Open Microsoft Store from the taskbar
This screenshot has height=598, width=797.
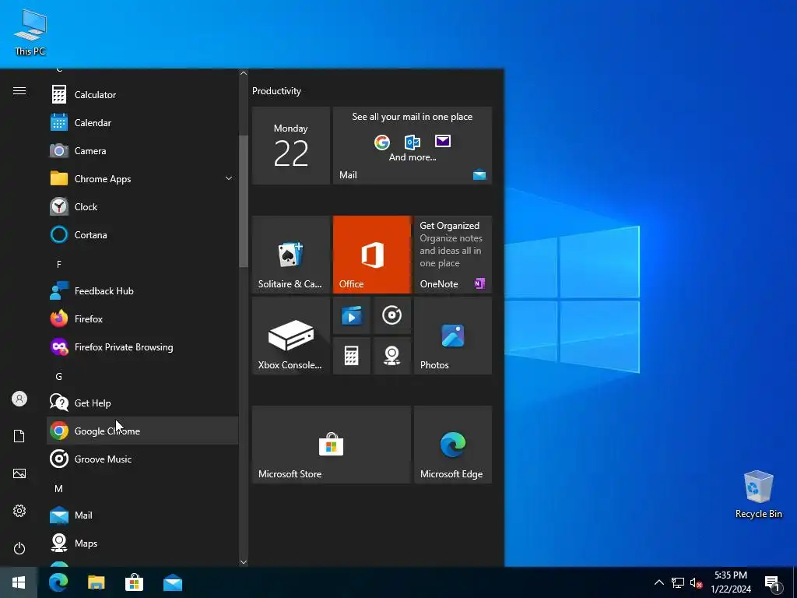pos(134,582)
